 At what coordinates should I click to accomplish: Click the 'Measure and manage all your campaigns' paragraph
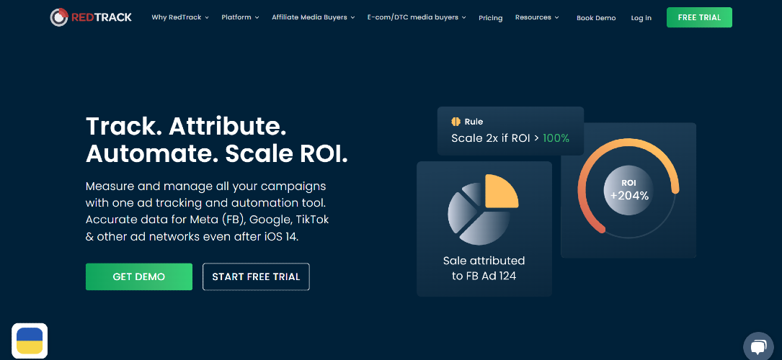[207, 212]
